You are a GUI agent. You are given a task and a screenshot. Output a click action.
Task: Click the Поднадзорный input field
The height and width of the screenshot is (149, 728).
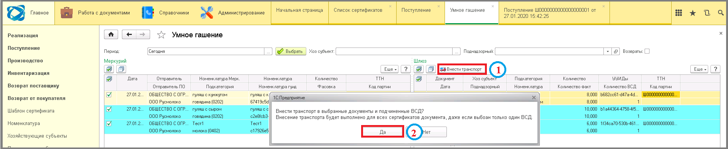[549, 51]
